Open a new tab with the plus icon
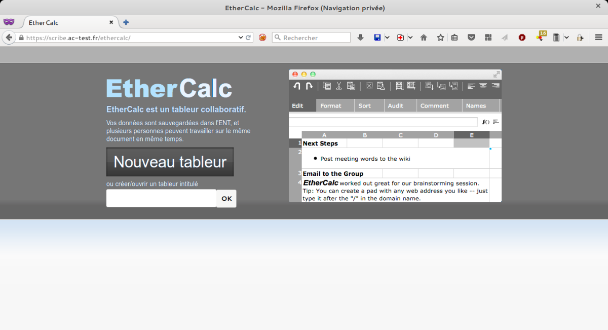 coord(126,22)
